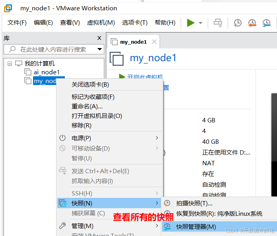Collapse the 我的计算机 tree node
This screenshot has height=236, width=277.
pyautogui.click(x=10, y=64)
